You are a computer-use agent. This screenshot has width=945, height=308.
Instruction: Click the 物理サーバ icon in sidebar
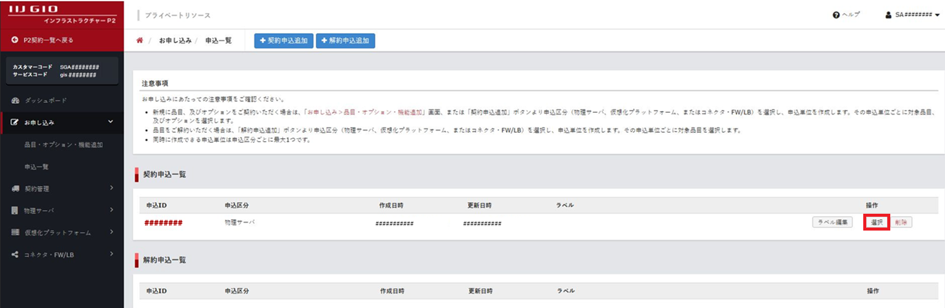pos(15,211)
